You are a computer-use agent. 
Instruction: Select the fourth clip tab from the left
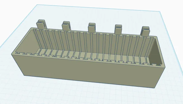click(118, 30)
